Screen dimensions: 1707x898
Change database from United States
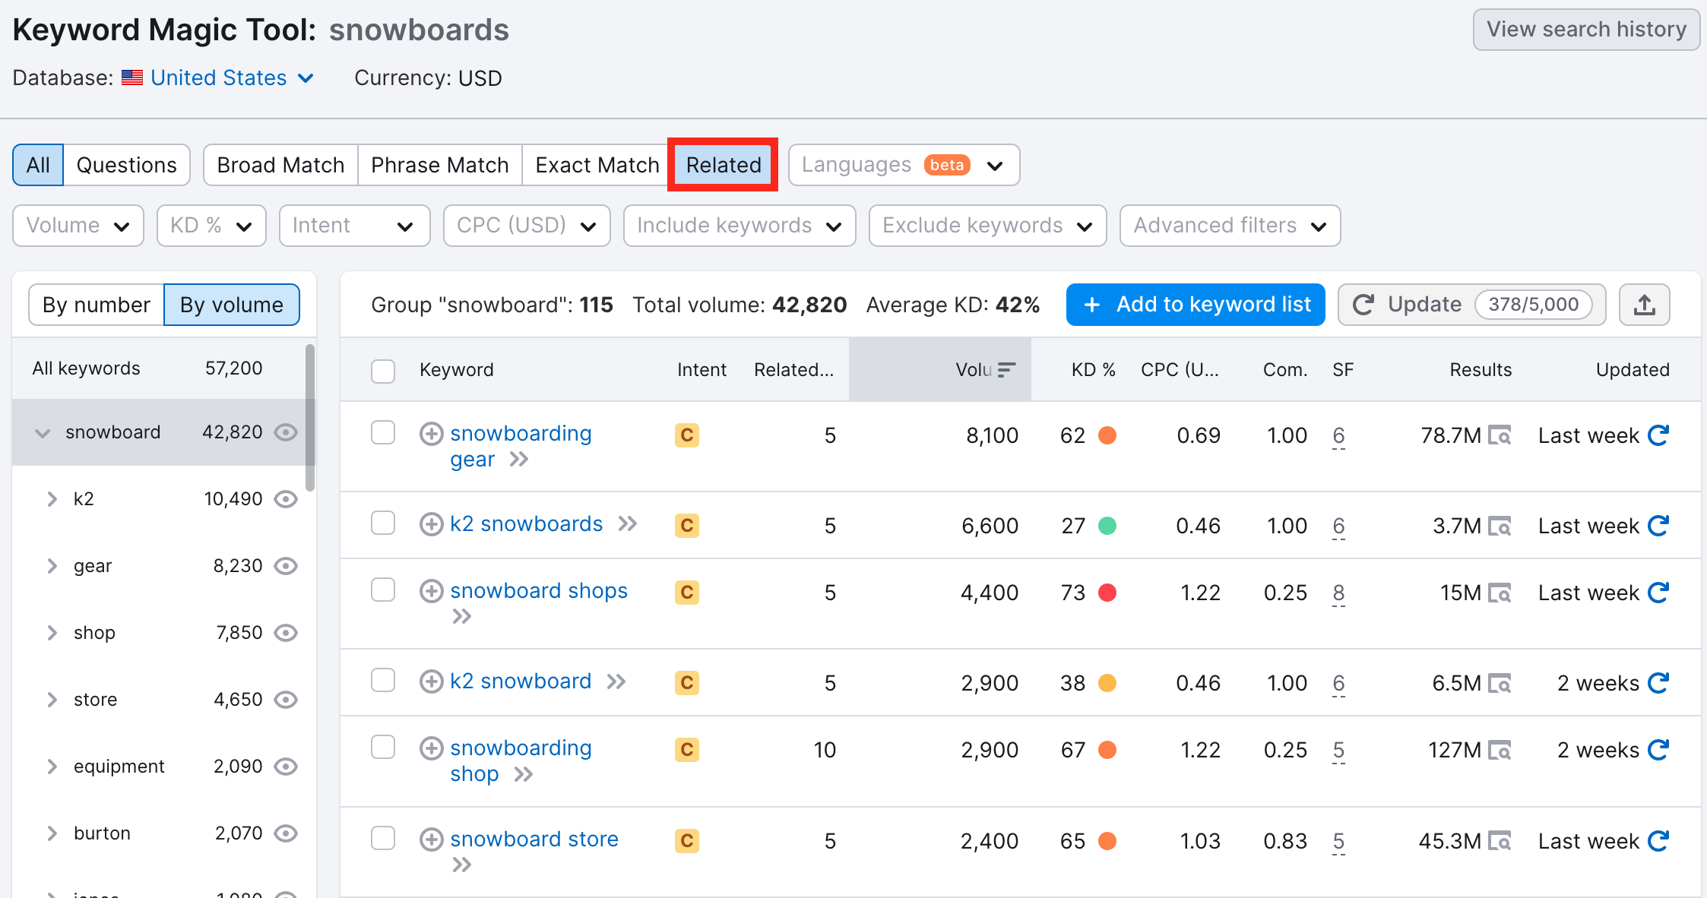pyautogui.click(x=232, y=78)
